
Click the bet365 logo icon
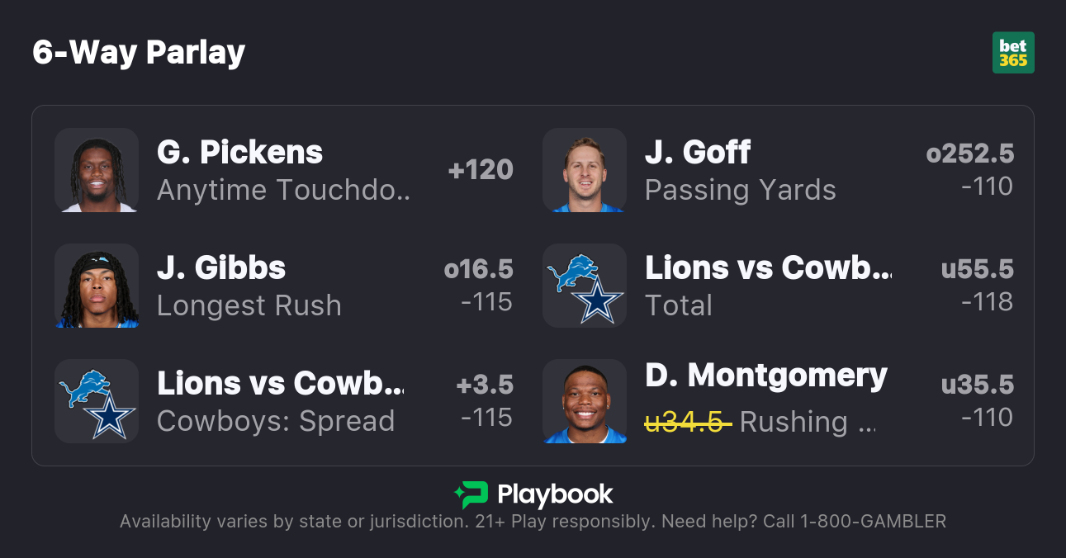1013,53
